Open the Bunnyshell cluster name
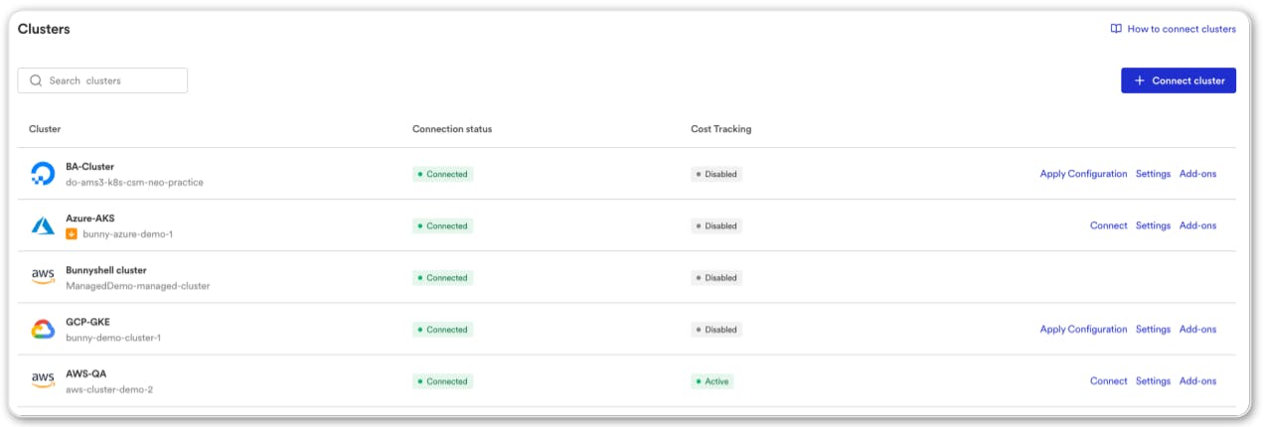Screen dimensions: 1265x427 point(106,270)
